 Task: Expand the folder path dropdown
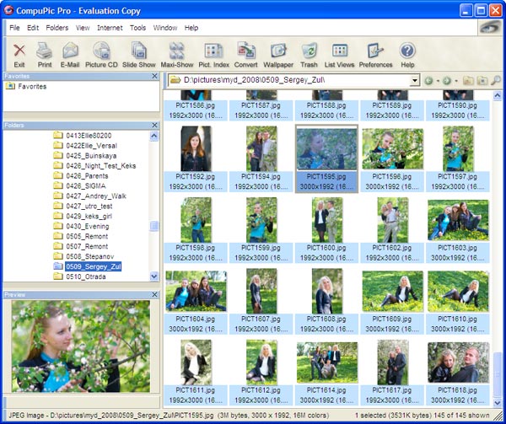point(415,80)
